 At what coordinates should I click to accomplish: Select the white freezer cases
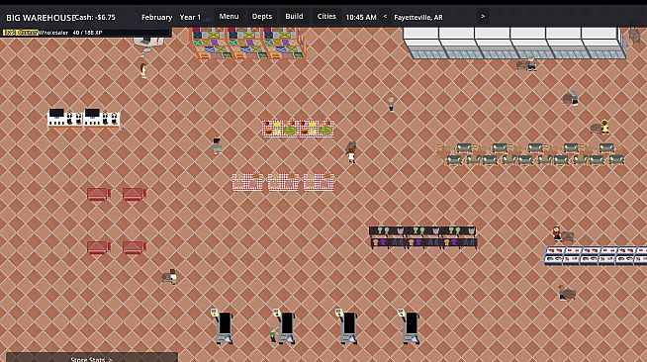pos(514,43)
